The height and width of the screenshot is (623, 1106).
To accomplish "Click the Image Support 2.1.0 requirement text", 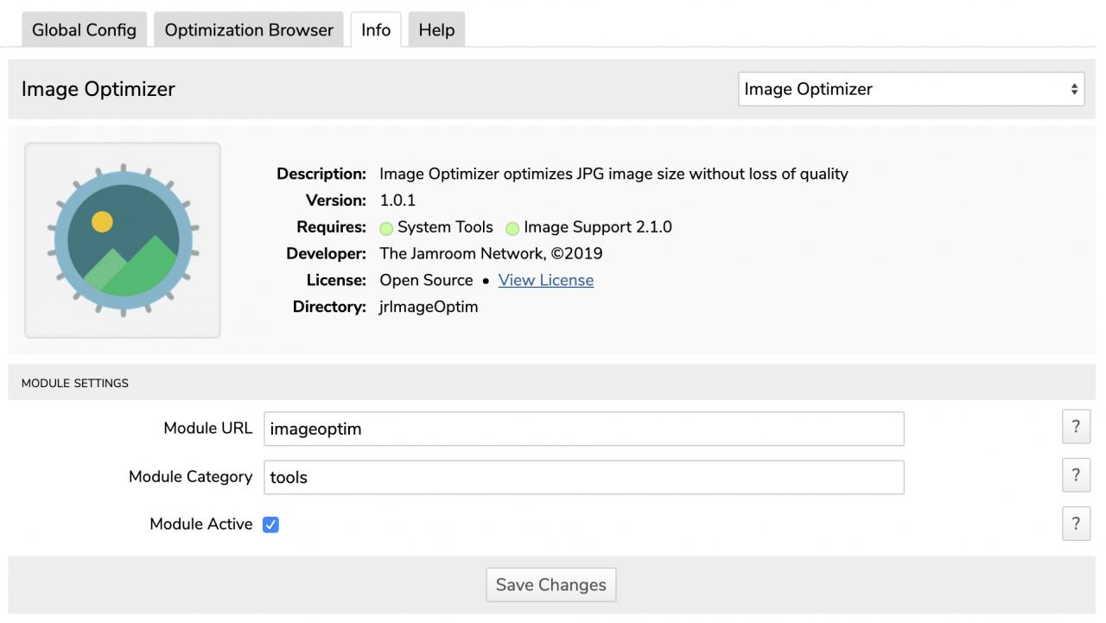I will [x=597, y=227].
